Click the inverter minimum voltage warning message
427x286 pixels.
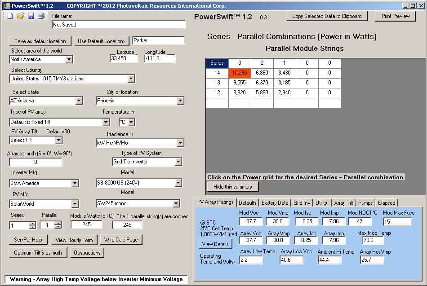[x=96, y=279]
